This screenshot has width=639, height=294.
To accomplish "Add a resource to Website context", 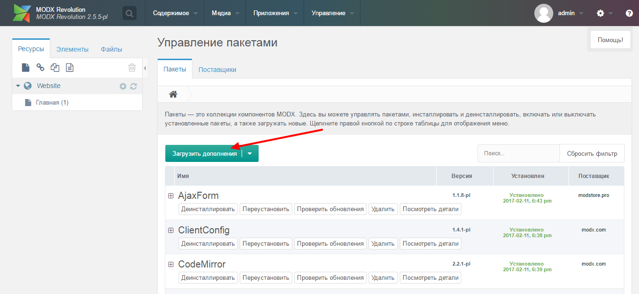I will click(123, 86).
